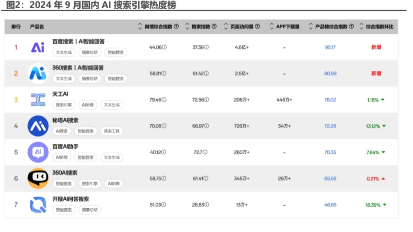Click 摘要总结 tag under 360搜索 AI智能回答
The height and width of the screenshot is (232, 413).
pyautogui.click(x=90, y=79)
